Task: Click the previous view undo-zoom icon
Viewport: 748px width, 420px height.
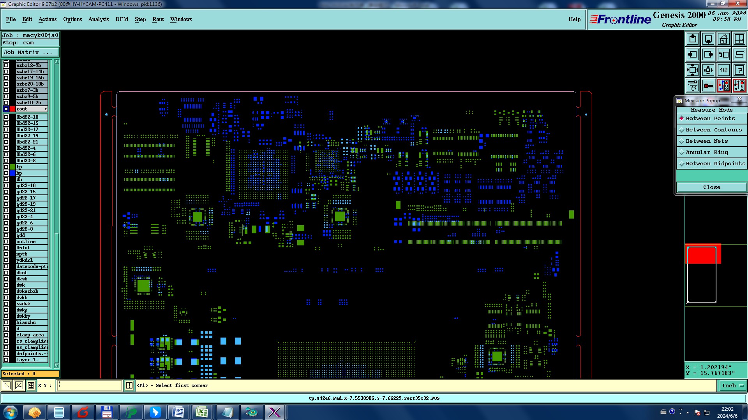Action: pos(723,54)
